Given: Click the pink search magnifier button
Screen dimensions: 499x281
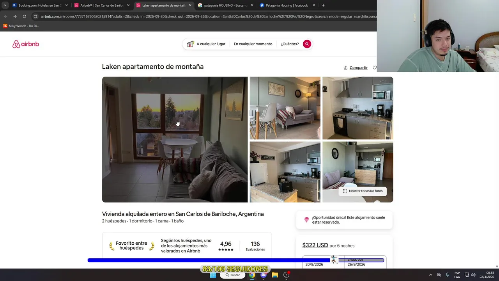Looking at the screenshot, I should tap(307, 44).
